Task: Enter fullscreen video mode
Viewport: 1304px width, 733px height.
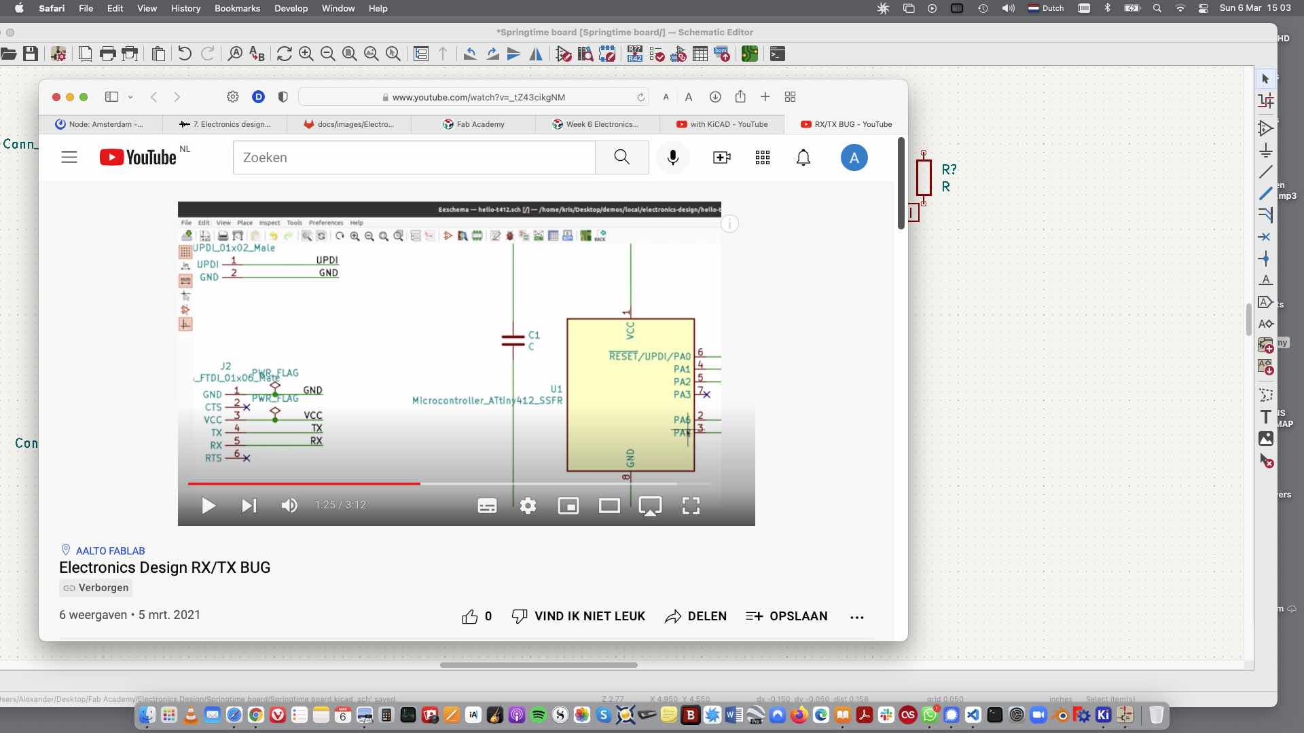Action: [x=691, y=506]
